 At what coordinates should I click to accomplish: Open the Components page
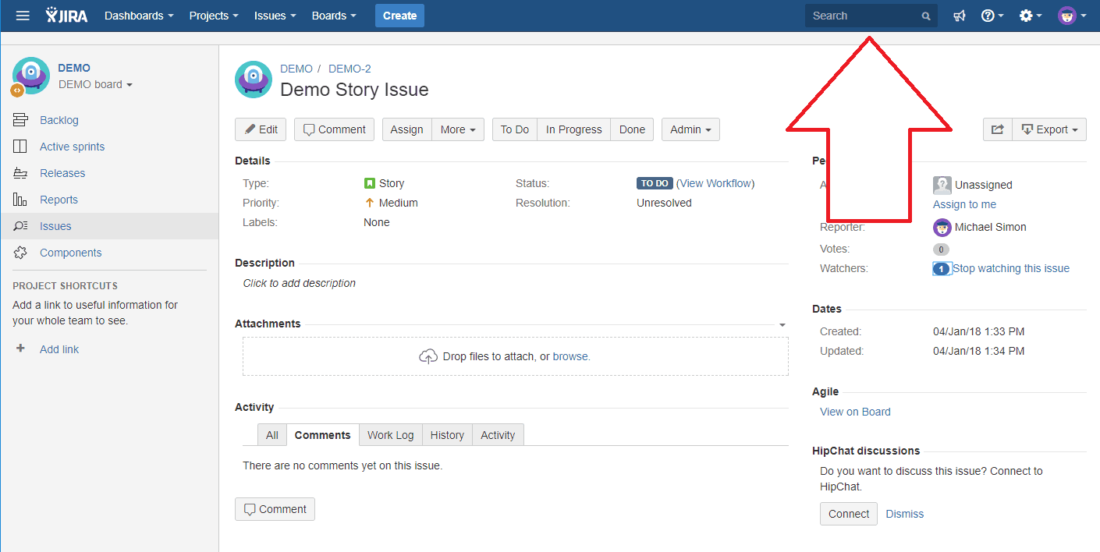click(70, 252)
